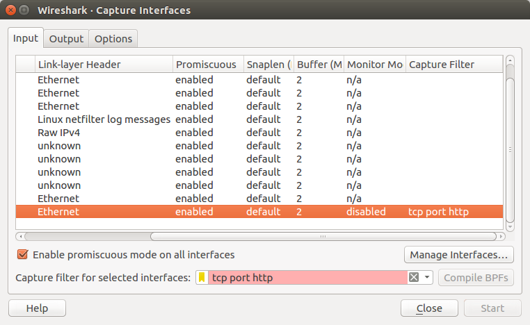
Task: Click the window maximize button in title bar
Action: 24,10
